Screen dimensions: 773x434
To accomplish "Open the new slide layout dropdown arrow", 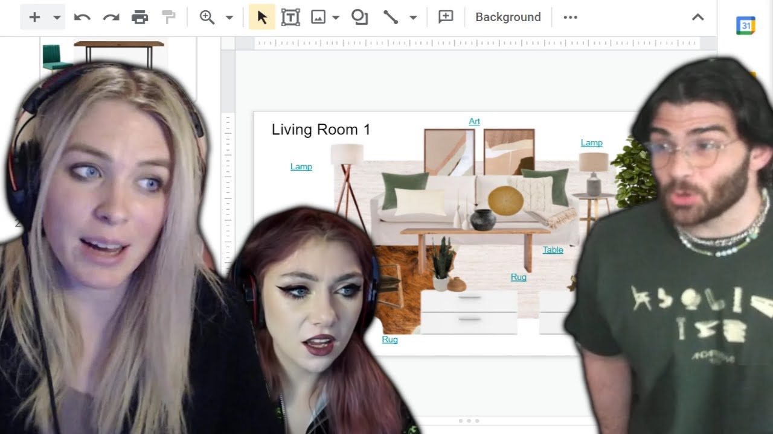I will pos(57,17).
